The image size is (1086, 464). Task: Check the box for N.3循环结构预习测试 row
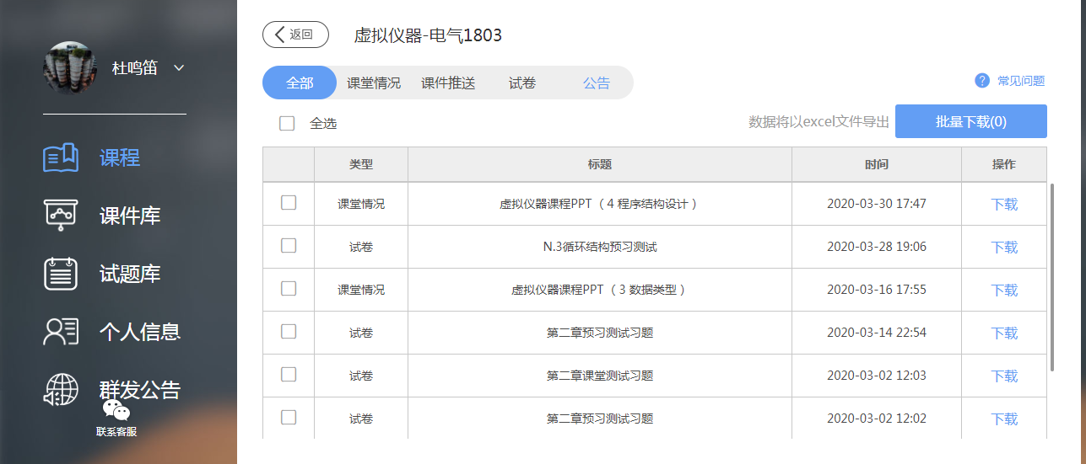coord(289,246)
